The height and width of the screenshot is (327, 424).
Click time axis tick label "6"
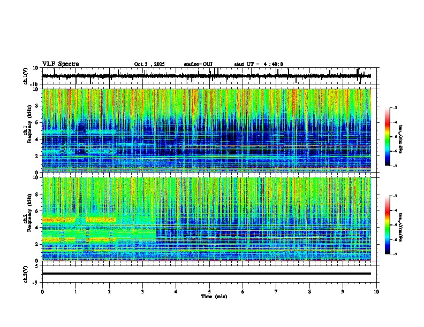pos(243,292)
